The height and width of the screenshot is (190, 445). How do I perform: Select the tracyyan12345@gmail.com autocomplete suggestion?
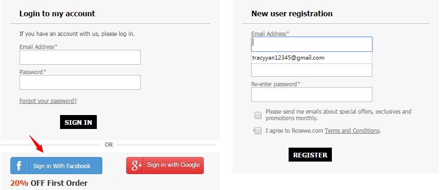point(288,58)
